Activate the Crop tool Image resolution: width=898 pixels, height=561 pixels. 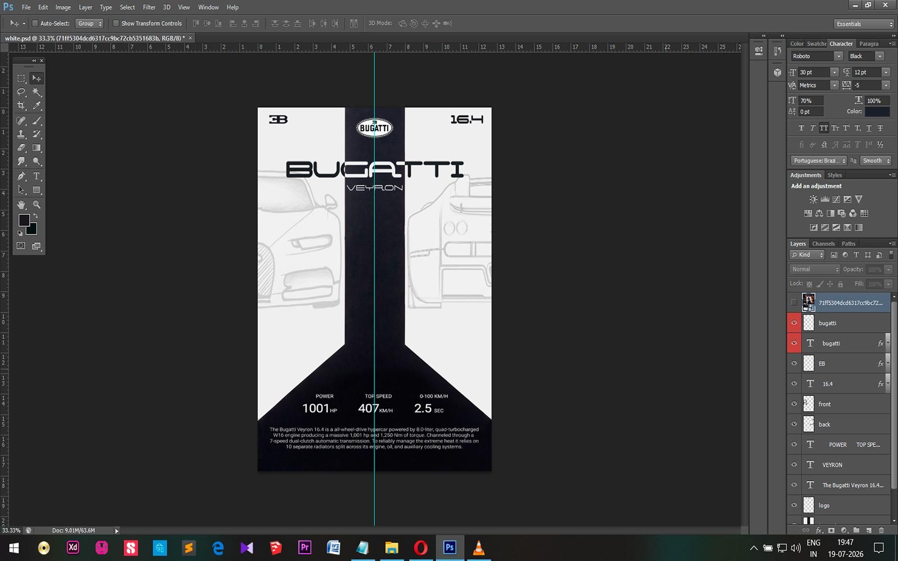point(21,105)
